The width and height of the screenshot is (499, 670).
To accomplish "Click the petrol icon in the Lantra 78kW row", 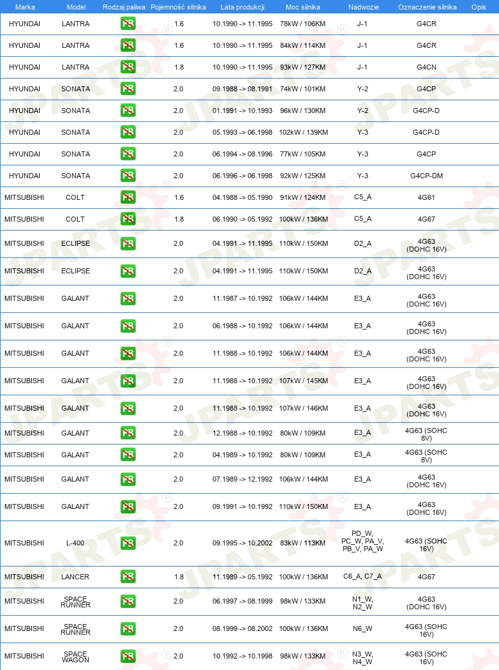I will 128,24.
